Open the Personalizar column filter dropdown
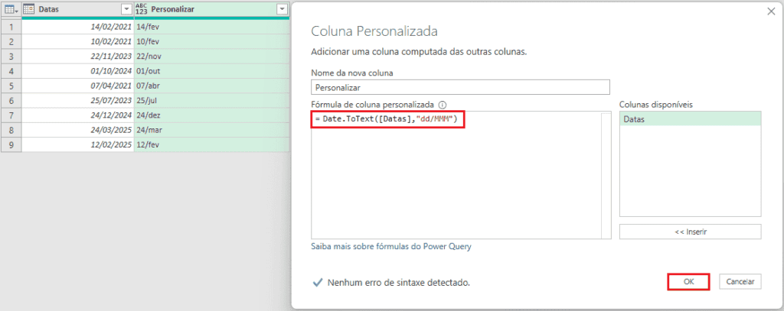784x311 pixels. point(283,9)
